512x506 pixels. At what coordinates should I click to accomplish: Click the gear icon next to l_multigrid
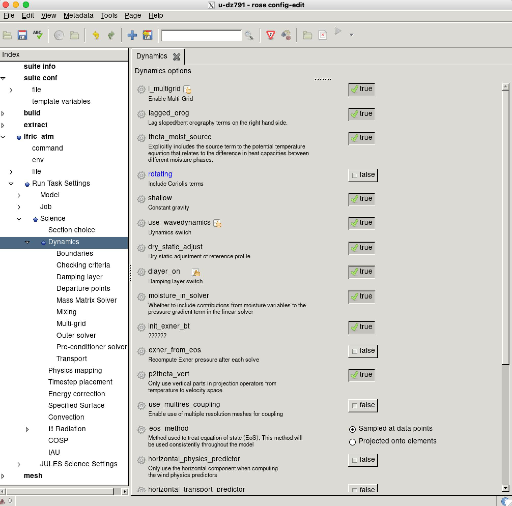141,90
